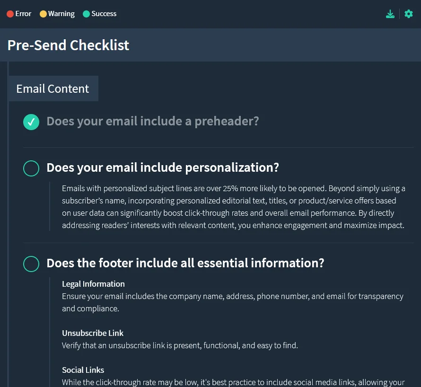Expand the preheader question details
The image size is (421, 387).
[x=153, y=122]
